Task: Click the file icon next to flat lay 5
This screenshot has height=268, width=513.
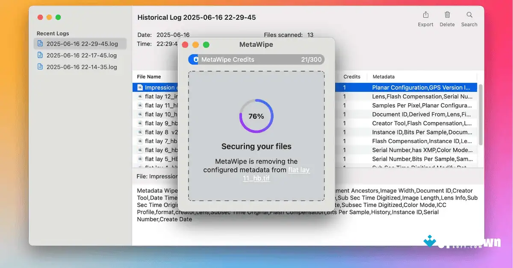Action: 140,159
